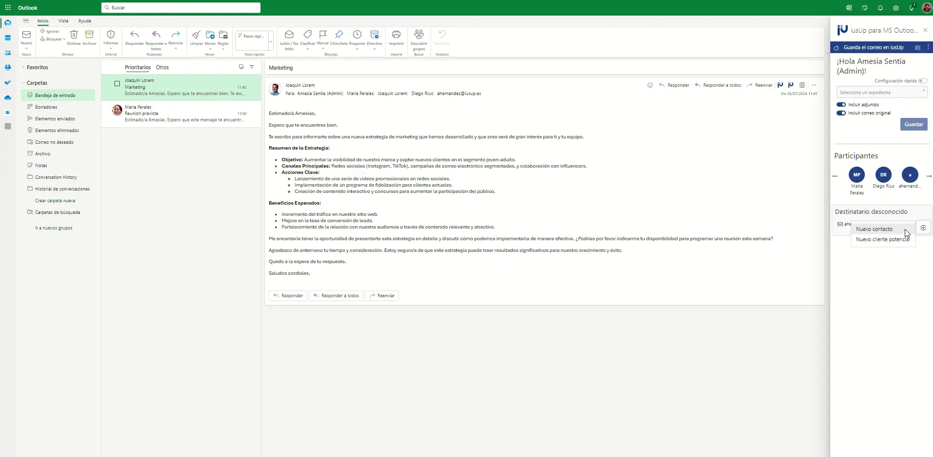This screenshot has width=933, height=457.
Task: Expand the Favoritos section
Action: click(23, 67)
